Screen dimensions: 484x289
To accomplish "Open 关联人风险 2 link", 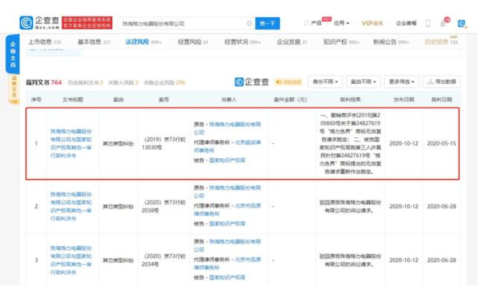I will [123, 83].
